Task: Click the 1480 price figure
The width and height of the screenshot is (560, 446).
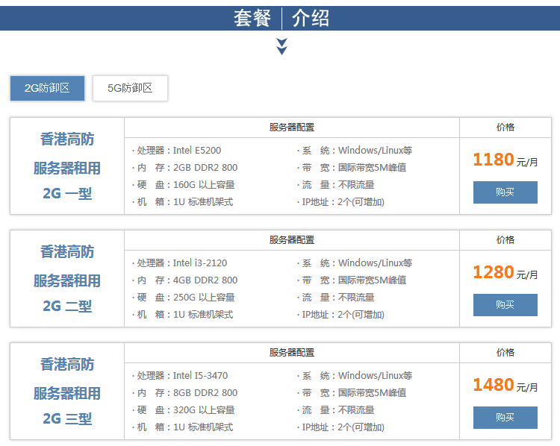Action: point(494,385)
